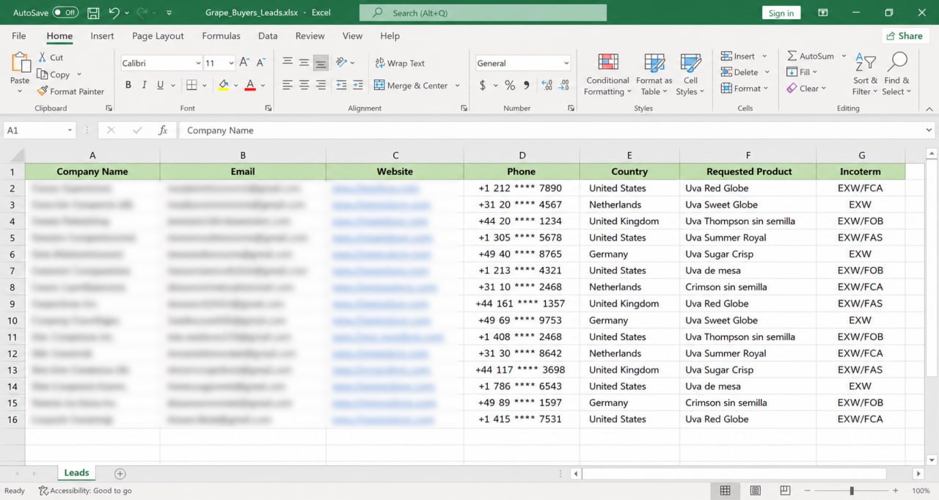Select Top Align icon
This screenshot has height=500, width=939.
(x=288, y=63)
